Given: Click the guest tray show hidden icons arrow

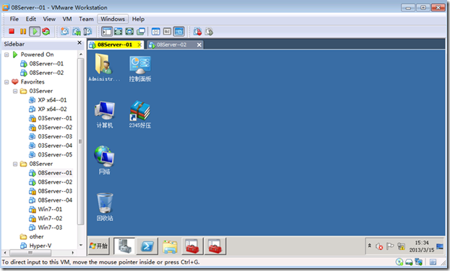Looking at the screenshot, I should coord(370,246).
